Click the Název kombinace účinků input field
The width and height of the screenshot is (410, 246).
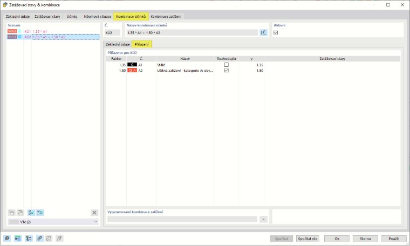(192, 33)
